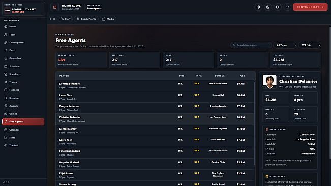Click the logout arrow icon

pos(278,7)
